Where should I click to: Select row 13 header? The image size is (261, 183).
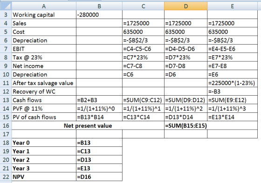tap(6, 100)
